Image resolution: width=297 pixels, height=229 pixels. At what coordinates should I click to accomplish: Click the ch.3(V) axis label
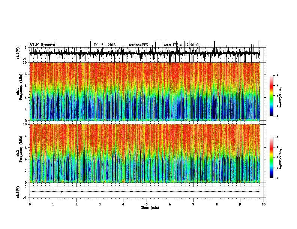pyautogui.click(x=18, y=192)
